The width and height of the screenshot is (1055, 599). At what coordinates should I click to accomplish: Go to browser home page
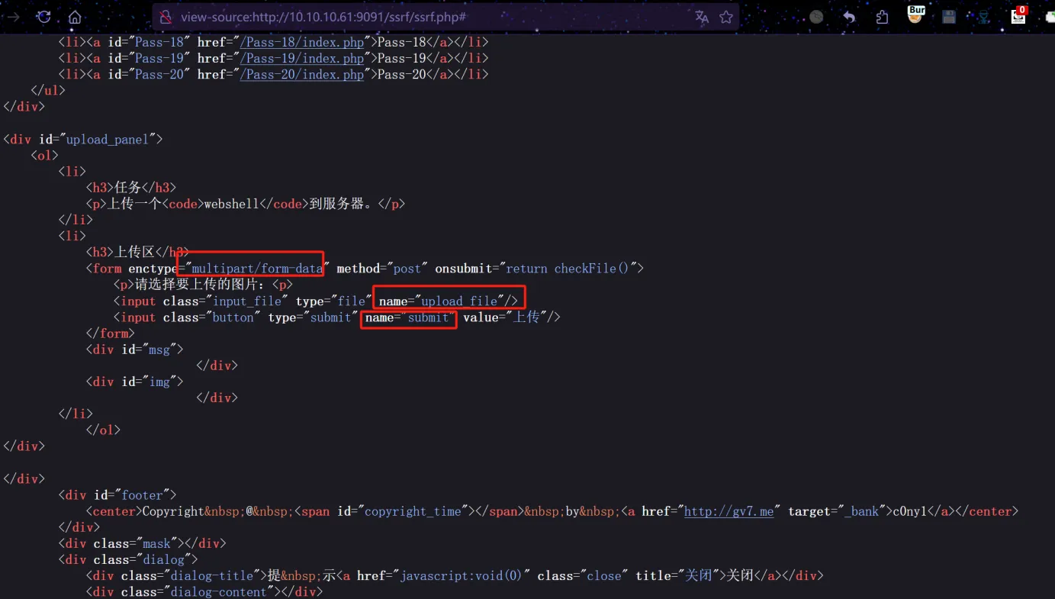[75, 17]
